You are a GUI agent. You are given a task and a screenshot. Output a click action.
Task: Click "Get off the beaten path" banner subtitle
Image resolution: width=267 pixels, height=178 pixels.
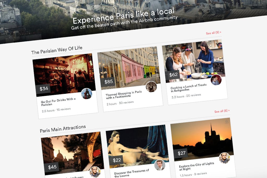coord(124,23)
